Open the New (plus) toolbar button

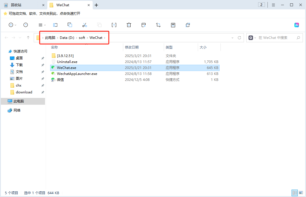click(11, 25)
